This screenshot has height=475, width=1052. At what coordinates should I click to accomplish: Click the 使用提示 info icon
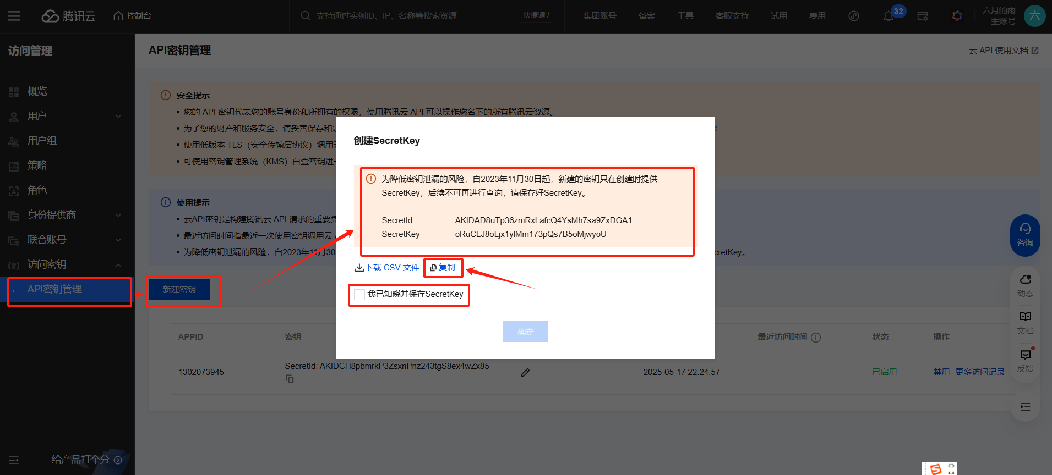click(x=166, y=202)
